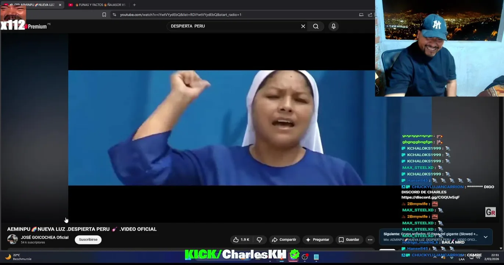
Task: Expand the Siguiente mix playlist chevron
Action: (x=486, y=237)
